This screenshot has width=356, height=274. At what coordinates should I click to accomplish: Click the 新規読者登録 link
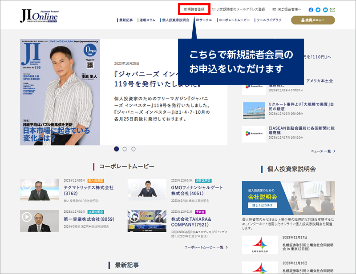(194, 9)
